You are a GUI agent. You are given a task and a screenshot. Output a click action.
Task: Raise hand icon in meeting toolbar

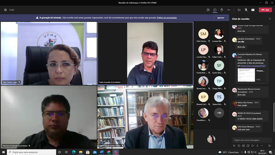point(222,10)
